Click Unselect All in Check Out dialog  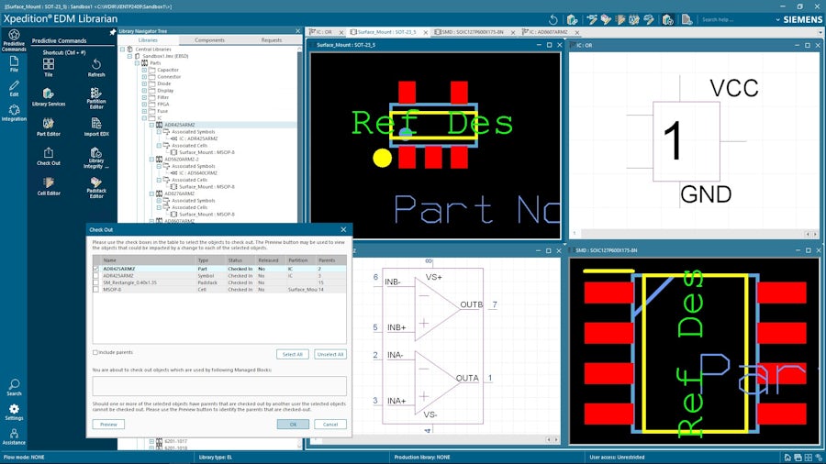330,354
